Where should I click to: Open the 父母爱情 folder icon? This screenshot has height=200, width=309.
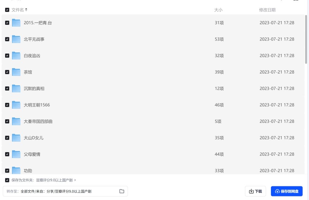coord(16,154)
